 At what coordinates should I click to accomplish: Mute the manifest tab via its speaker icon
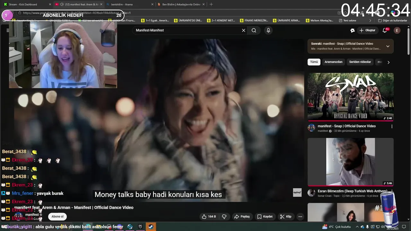click(x=62, y=4)
